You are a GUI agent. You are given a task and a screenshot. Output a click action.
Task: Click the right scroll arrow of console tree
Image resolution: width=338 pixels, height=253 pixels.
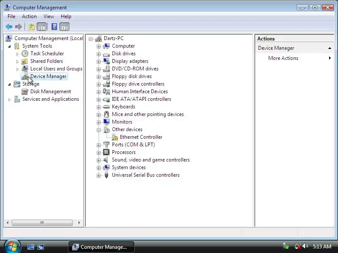pos(79,223)
